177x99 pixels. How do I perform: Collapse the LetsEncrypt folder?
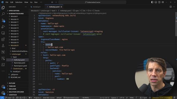[x=16, y=54]
